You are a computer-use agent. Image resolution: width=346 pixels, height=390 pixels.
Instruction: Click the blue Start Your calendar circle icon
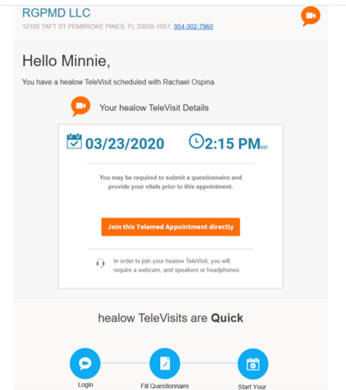coord(253,363)
